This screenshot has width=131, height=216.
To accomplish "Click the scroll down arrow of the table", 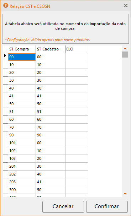I will (125, 194).
